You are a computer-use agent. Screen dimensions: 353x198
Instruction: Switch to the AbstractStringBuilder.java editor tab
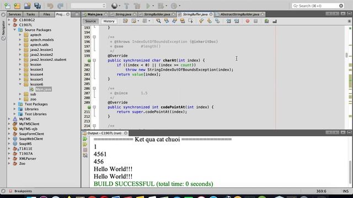[240, 14]
